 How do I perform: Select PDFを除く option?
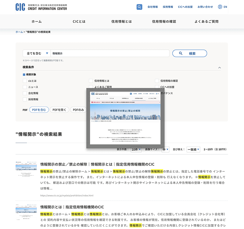[59, 110]
